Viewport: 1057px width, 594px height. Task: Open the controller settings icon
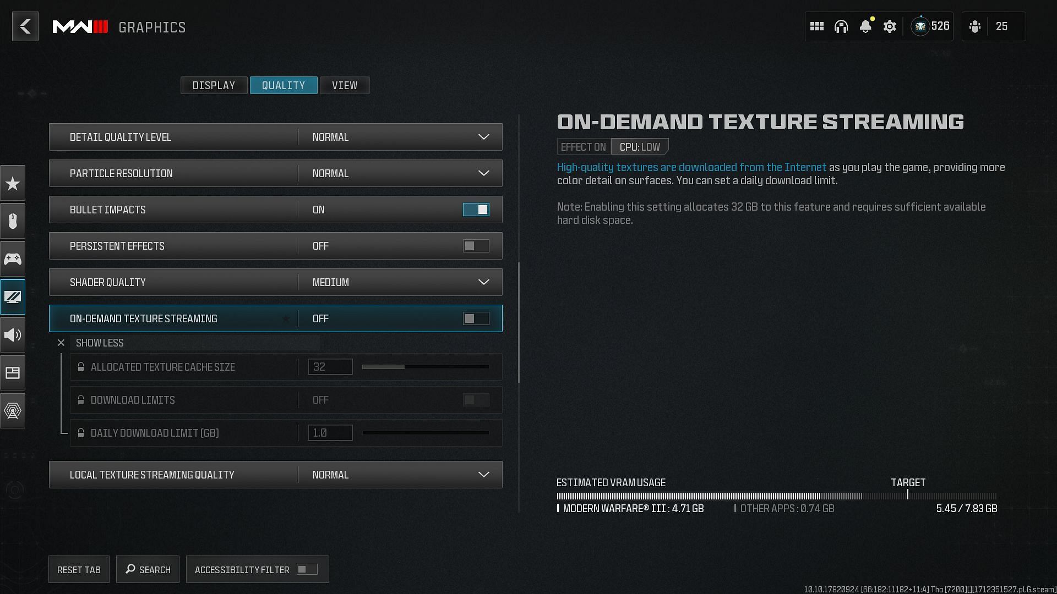pos(12,258)
